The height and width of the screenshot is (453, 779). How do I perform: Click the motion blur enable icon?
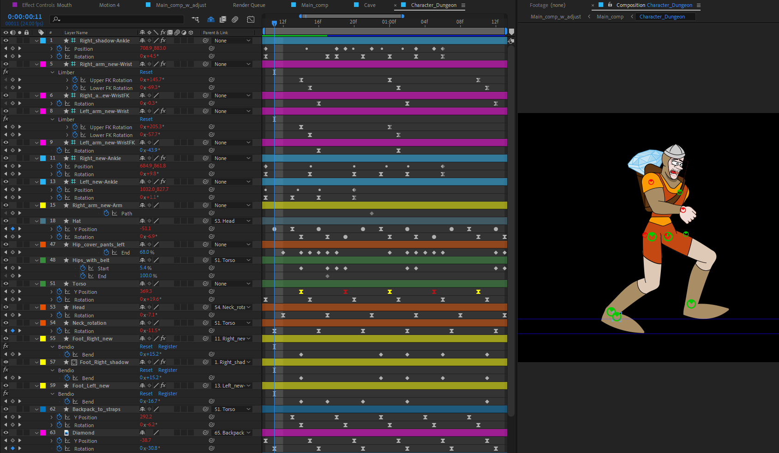point(235,19)
